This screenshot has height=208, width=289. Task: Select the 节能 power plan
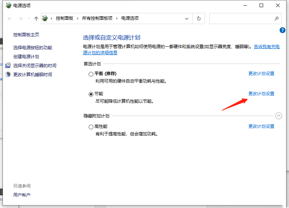(x=91, y=94)
